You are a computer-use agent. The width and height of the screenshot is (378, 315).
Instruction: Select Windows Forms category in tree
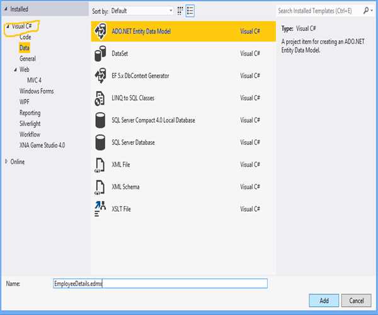(x=36, y=91)
